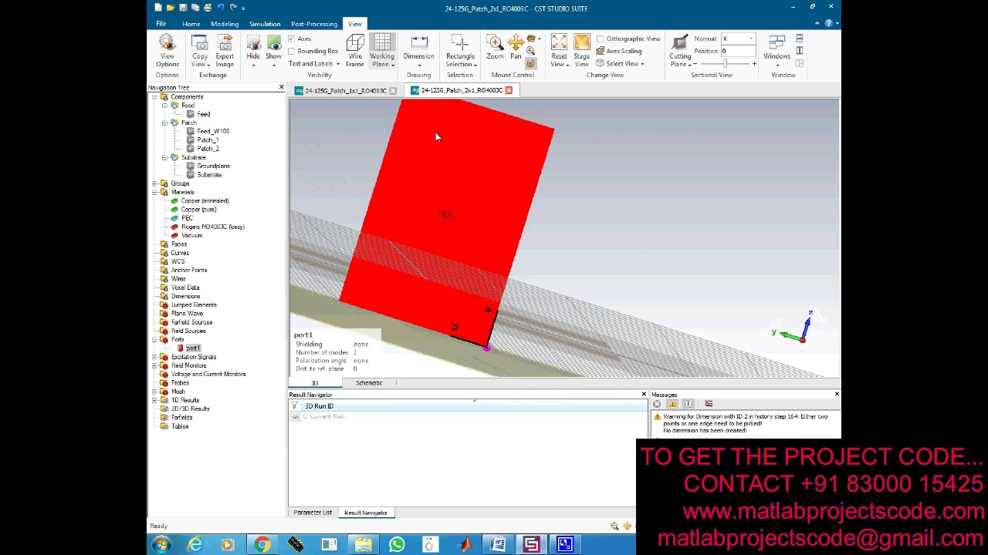Viewport: 988px width, 555px height.
Task: Select port1 in the Ports tree
Action: pos(193,348)
